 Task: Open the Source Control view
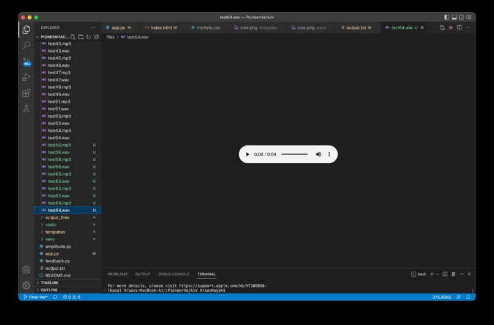coord(26,61)
